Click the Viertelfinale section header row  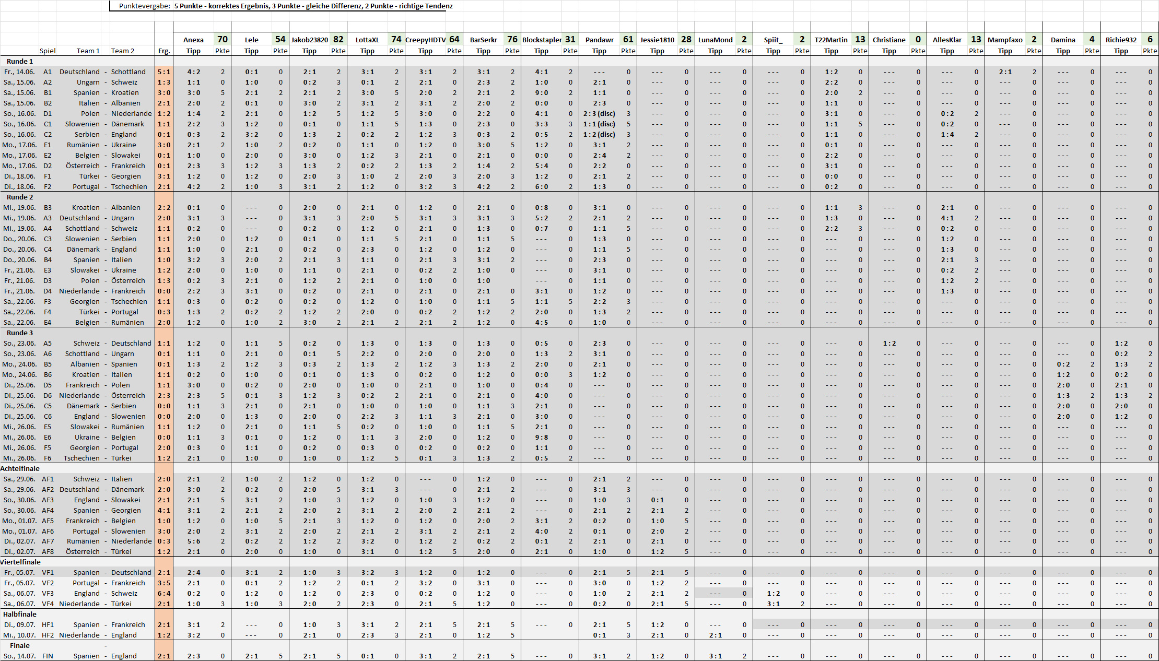tap(21, 562)
